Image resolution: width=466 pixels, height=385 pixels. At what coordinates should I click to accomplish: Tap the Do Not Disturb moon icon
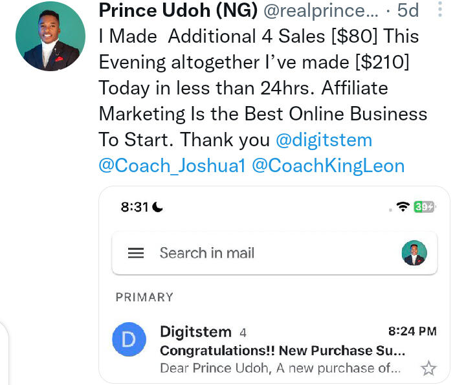(157, 207)
